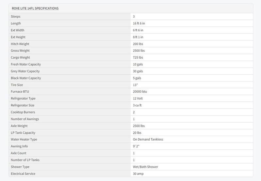Click the Water Heater Type label
Viewport: 261px width, 181px height.
coord(24,139)
